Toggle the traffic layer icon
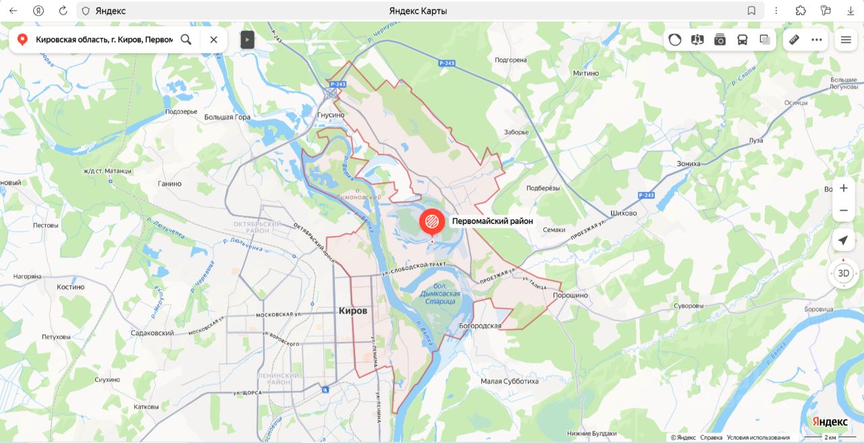Screen dimensions: 864x443 pyautogui.click(x=675, y=40)
